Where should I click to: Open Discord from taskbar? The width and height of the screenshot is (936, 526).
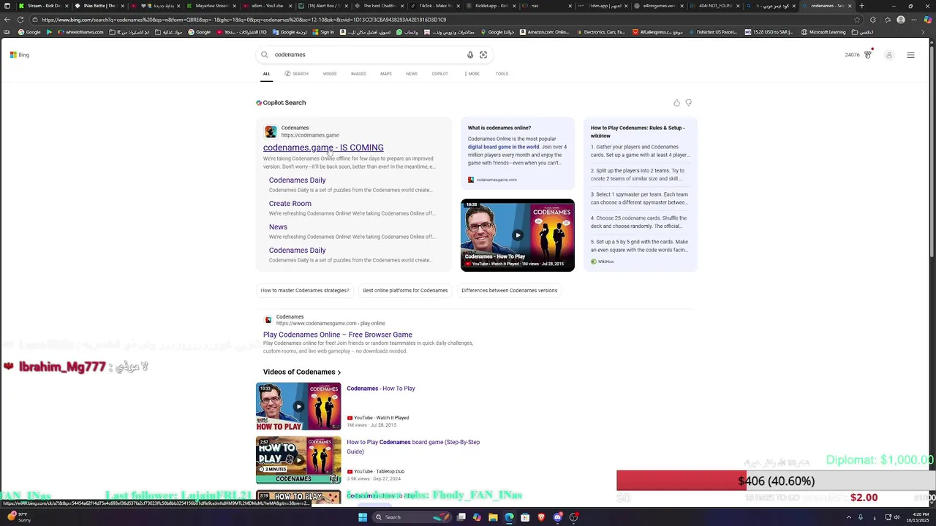click(558, 517)
